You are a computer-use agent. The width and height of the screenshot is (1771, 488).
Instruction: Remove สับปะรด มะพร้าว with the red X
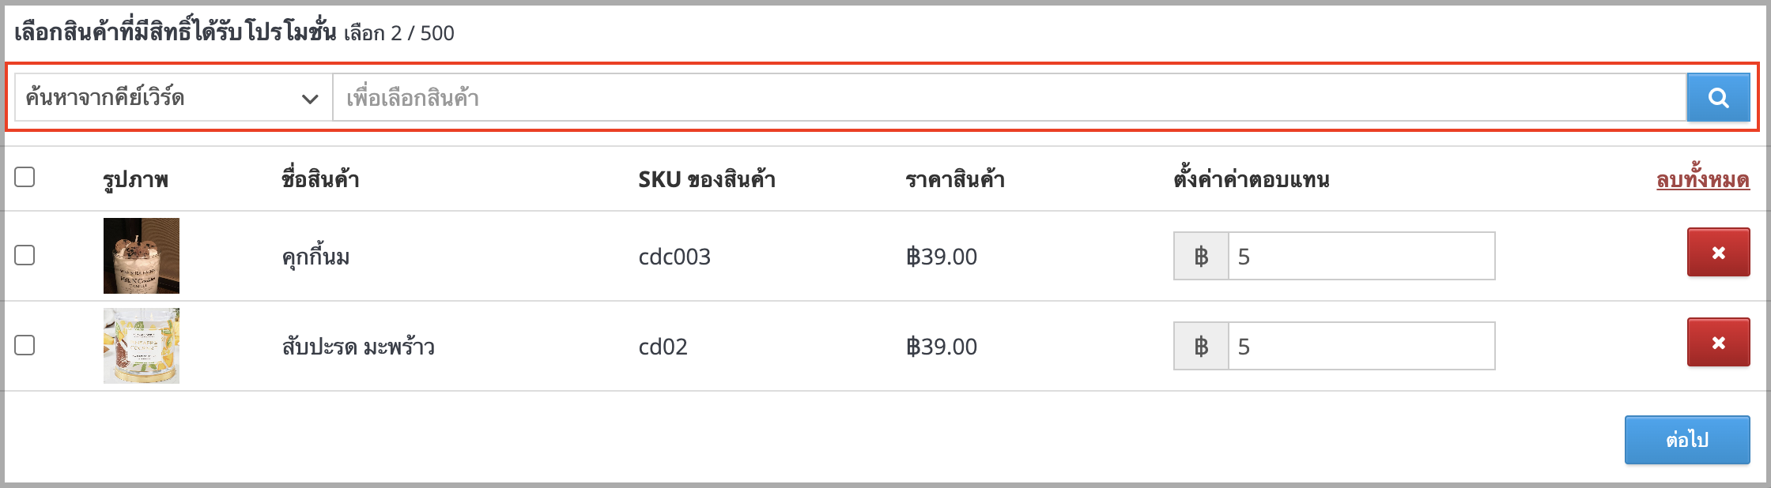pyautogui.click(x=1718, y=343)
